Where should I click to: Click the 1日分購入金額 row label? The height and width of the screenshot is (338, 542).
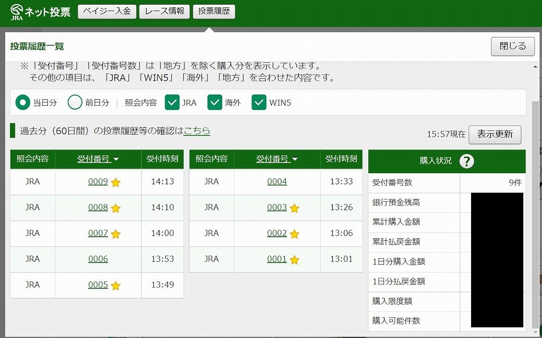pyautogui.click(x=399, y=261)
